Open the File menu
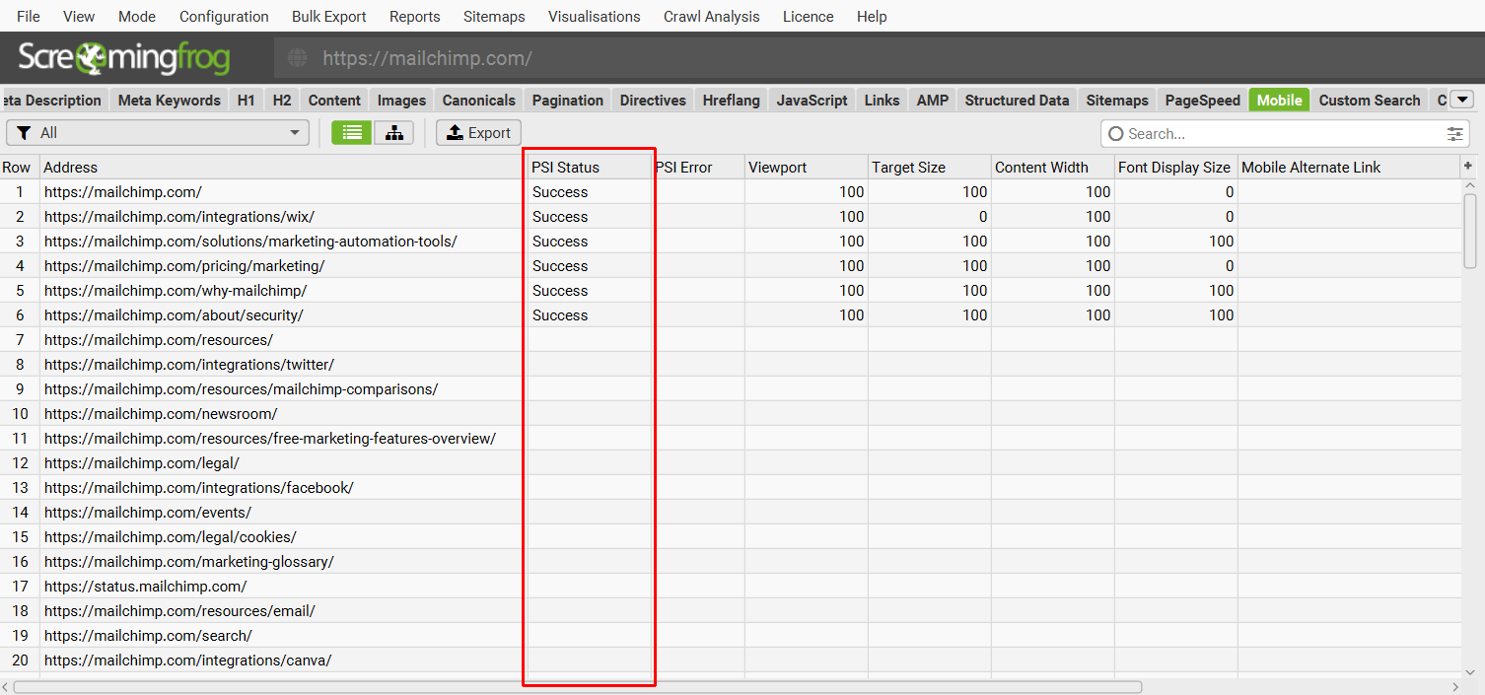The width and height of the screenshot is (1485, 695). click(29, 17)
